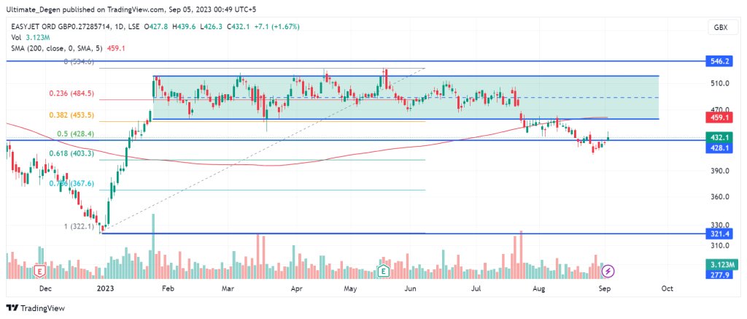Click the 360.0 price axis tick
The height and width of the screenshot is (319, 747).
(x=720, y=196)
